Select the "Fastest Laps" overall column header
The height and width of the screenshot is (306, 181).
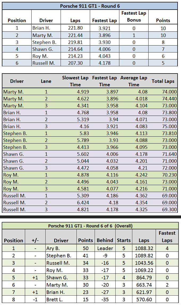[x=167, y=236]
